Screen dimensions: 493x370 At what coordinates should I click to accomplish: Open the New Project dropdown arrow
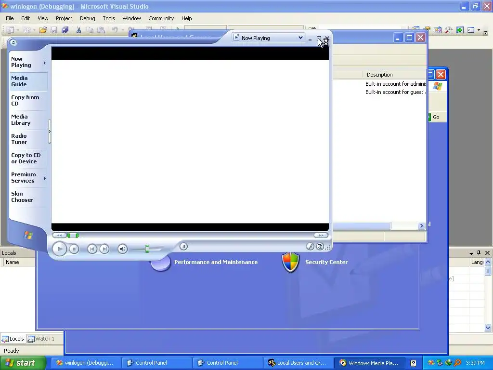tap(18, 30)
